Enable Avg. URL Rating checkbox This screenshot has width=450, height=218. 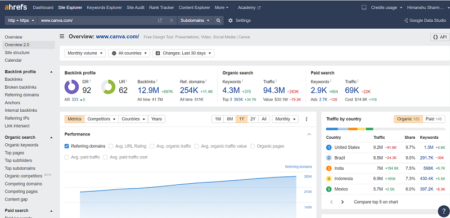pyautogui.click(x=111, y=146)
